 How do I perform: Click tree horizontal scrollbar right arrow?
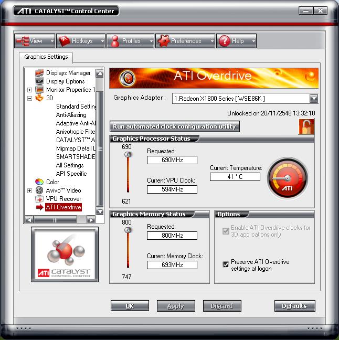pyautogui.click(x=91, y=220)
